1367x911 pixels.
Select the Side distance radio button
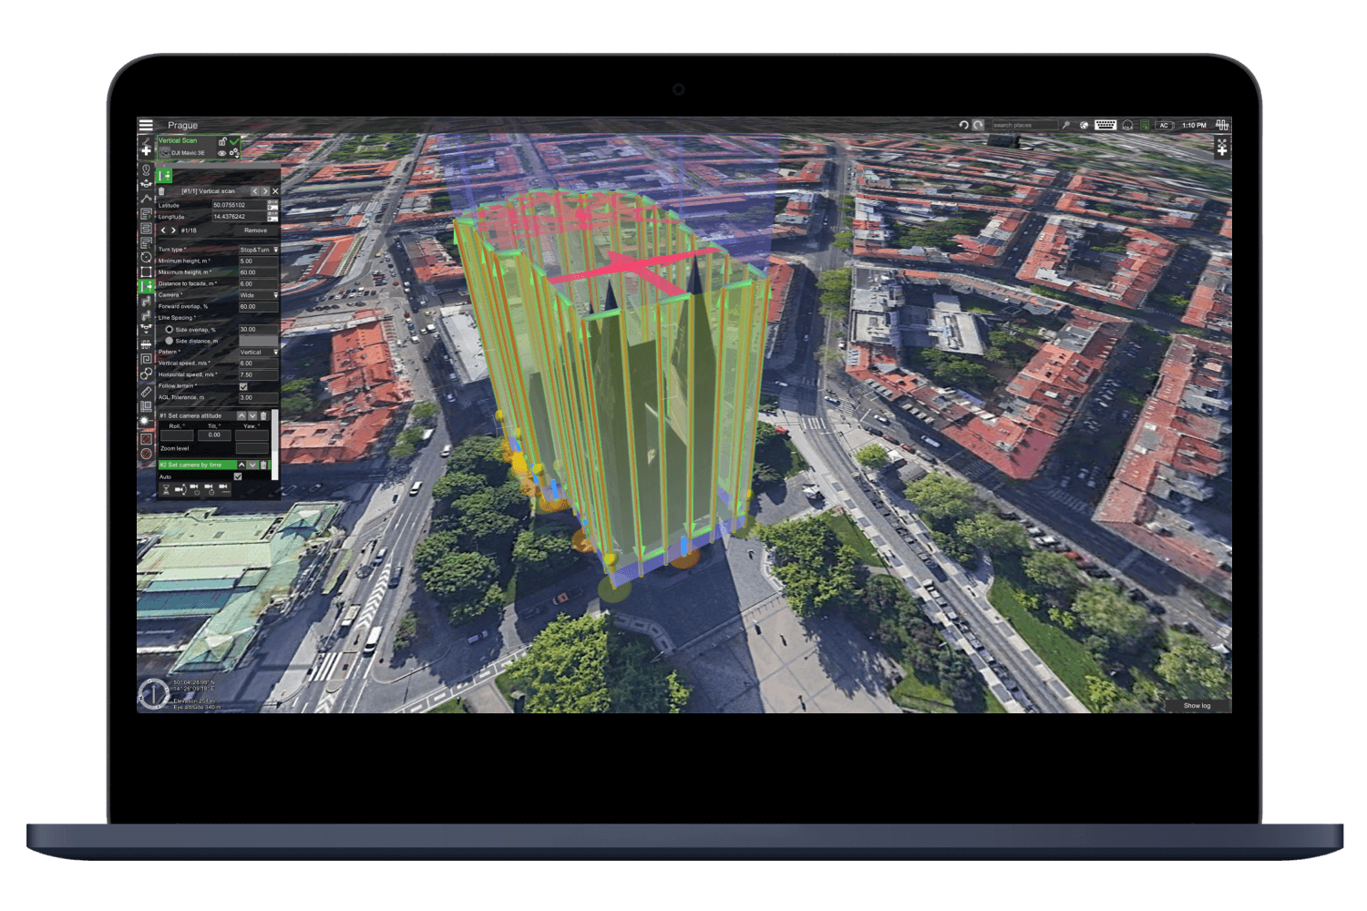click(169, 341)
